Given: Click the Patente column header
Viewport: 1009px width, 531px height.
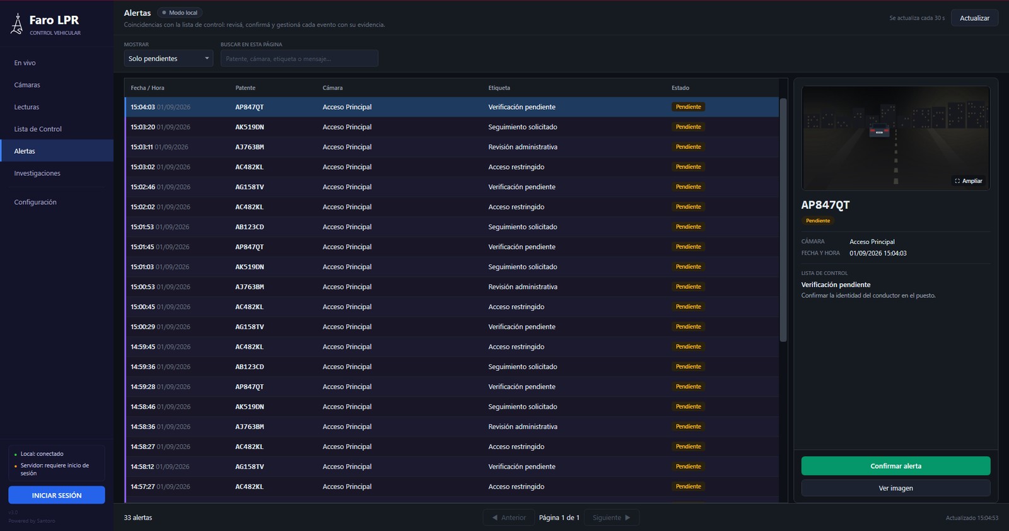Looking at the screenshot, I should tap(245, 88).
